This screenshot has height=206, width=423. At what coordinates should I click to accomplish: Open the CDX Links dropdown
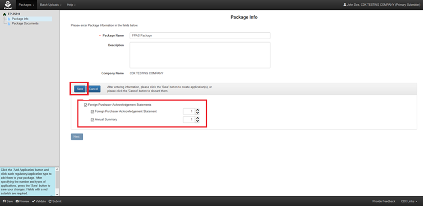point(409,201)
